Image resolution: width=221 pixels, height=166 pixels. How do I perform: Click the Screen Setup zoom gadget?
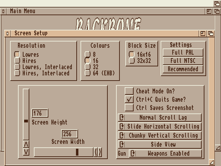point(203,34)
